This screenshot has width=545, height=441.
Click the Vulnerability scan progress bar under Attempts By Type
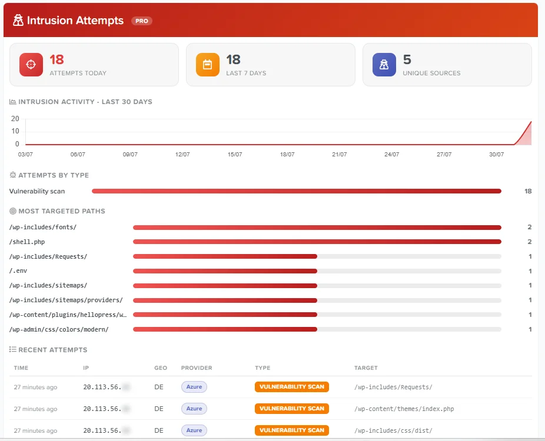pos(297,191)
